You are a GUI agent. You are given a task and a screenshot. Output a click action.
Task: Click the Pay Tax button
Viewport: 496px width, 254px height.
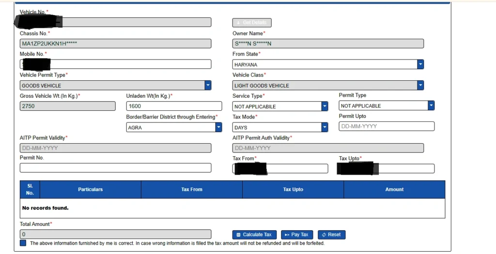point(297,235)
